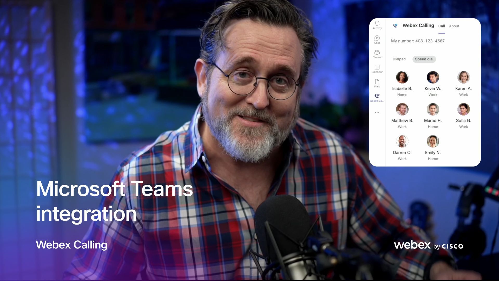The width and height of the screenshot is (499, 281).
Task: Click Sofia G. work speed dial entry
Action: tap(463, 116)
